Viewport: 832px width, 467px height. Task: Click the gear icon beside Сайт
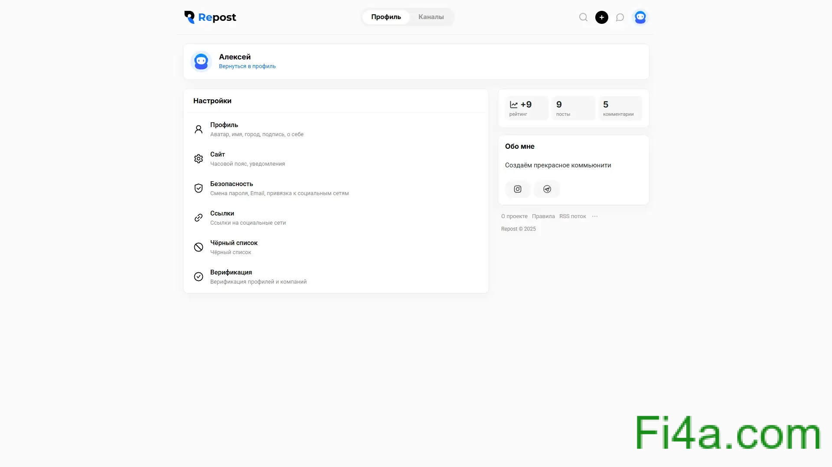(x=199, y=159)
